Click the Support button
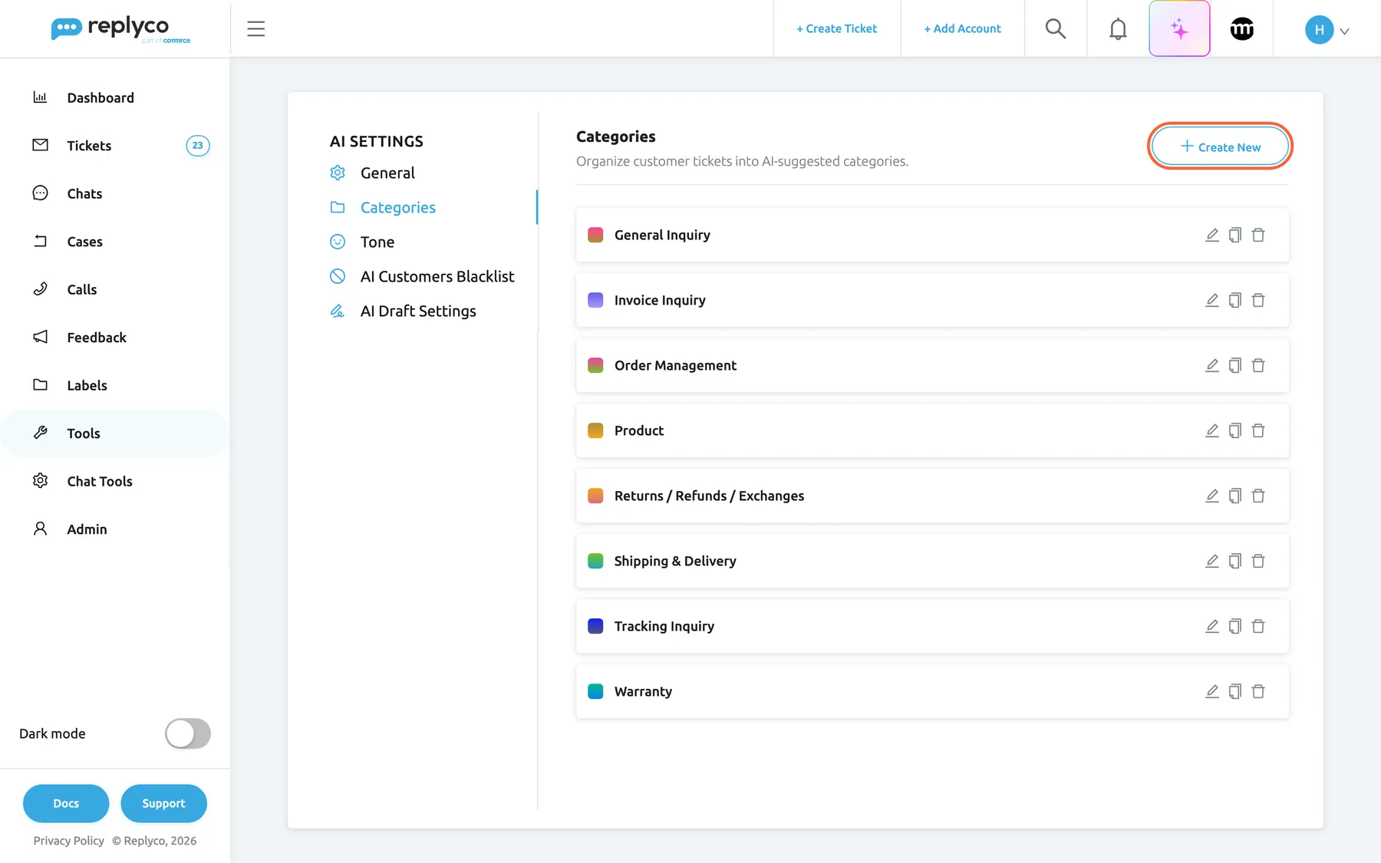This screenshot has width=1381, height=863. tap(163, 803)
